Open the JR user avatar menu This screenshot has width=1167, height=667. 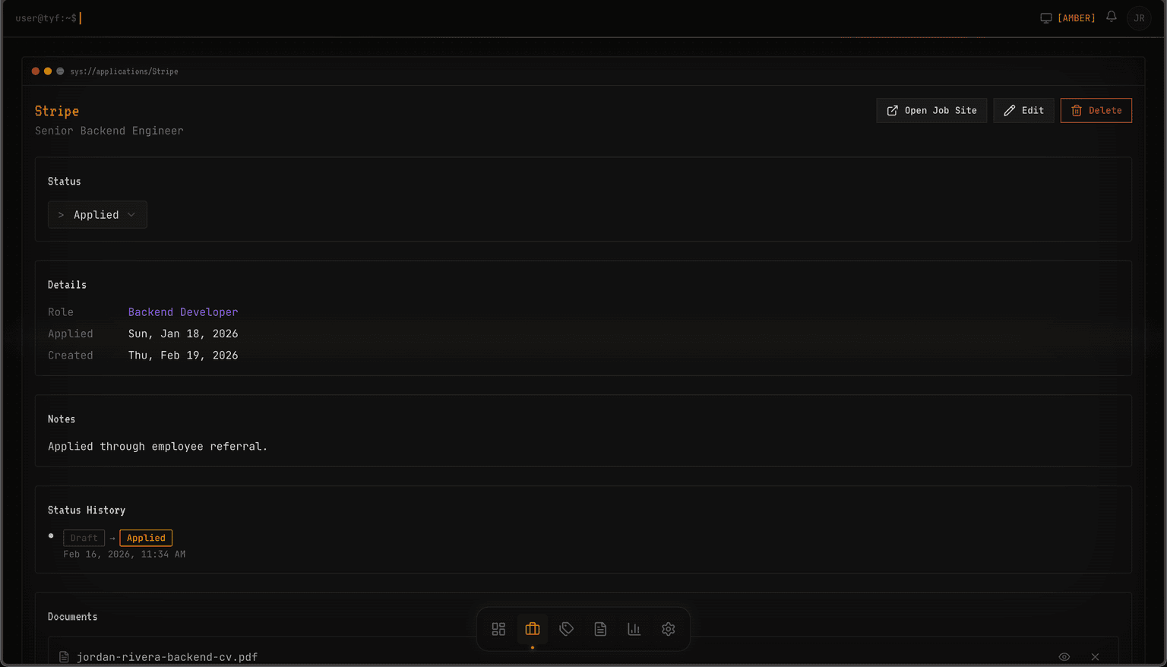pos(1140,18)
